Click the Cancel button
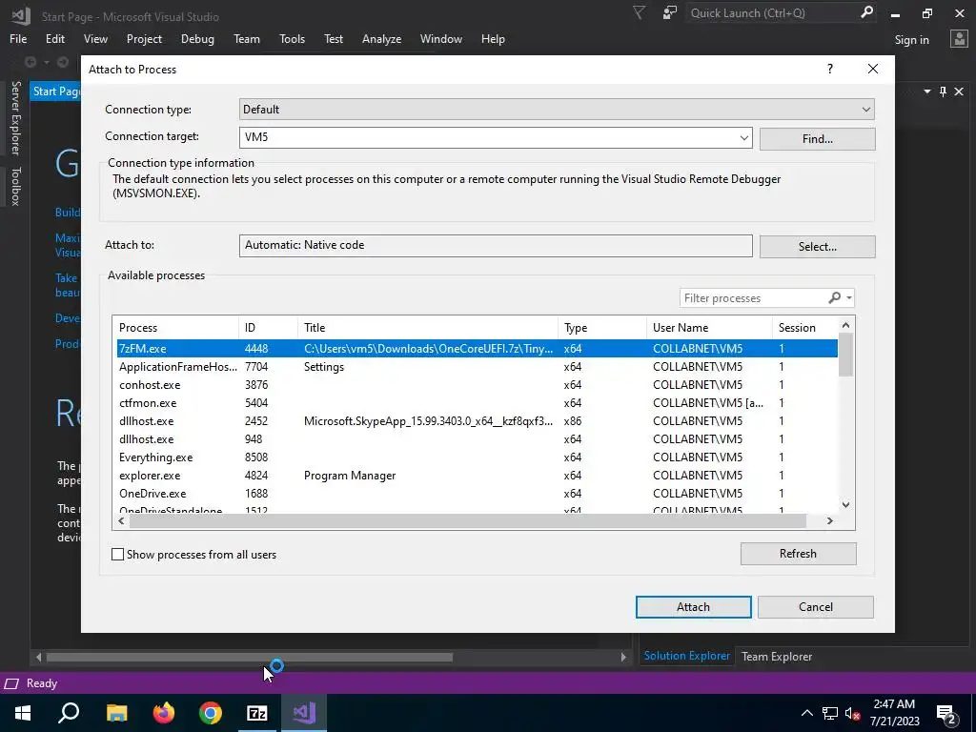This screenshot has width=976, height=732. pyautogui.click(x=816, y=607)
